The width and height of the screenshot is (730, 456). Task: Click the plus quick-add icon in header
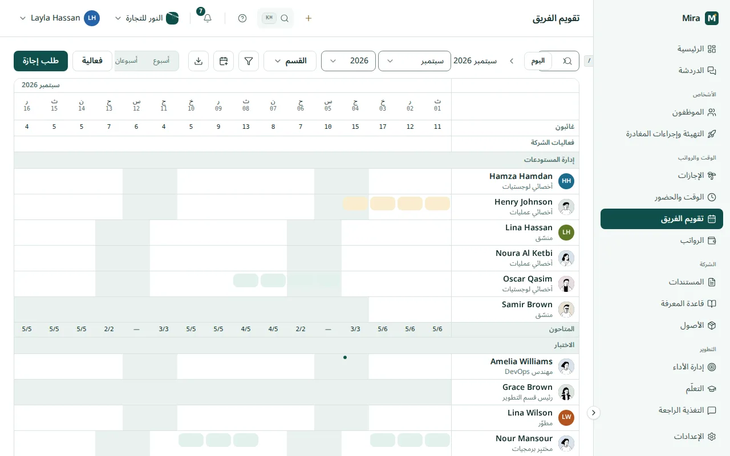(309, 18)
